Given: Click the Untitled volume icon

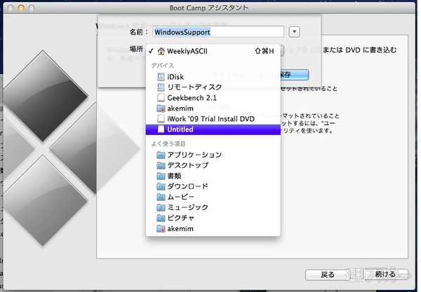Looking at the screenshot, I should coord(161,130).
